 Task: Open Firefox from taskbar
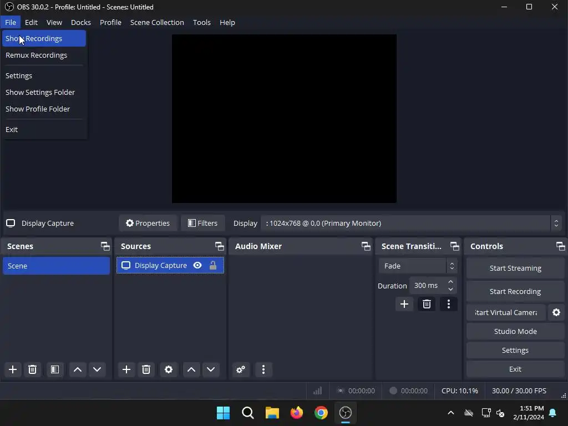pyautogui.click(x=297, y=413)
